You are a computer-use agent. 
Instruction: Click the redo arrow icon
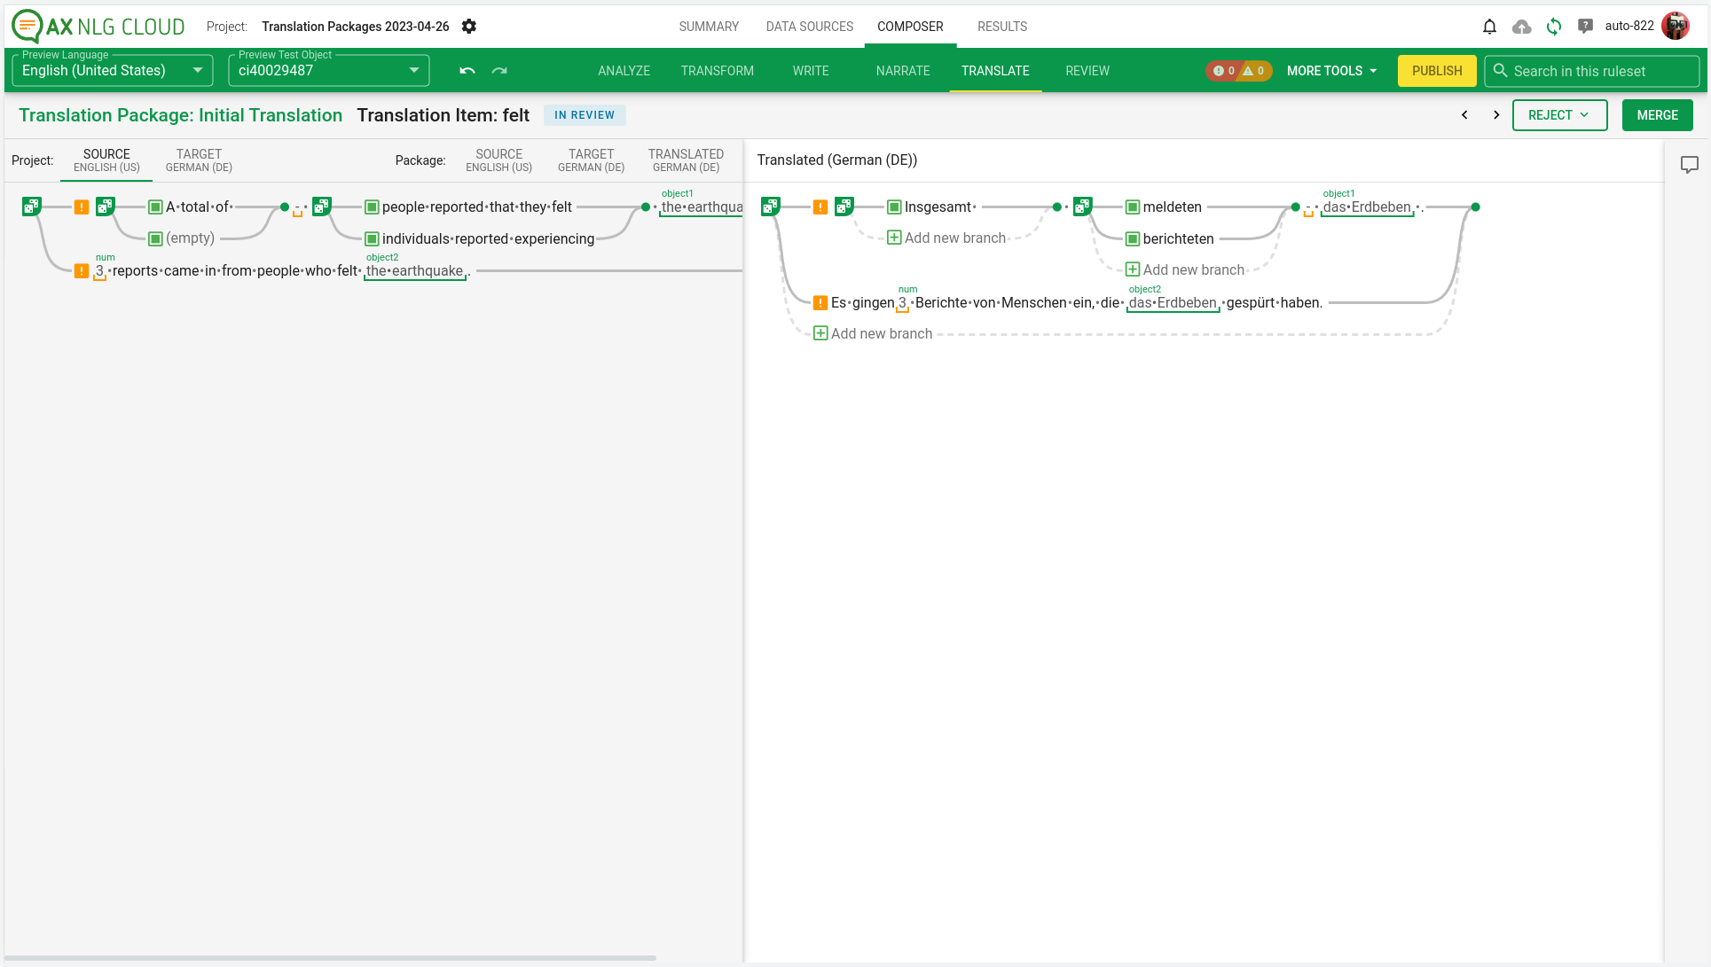coord(499,71)
